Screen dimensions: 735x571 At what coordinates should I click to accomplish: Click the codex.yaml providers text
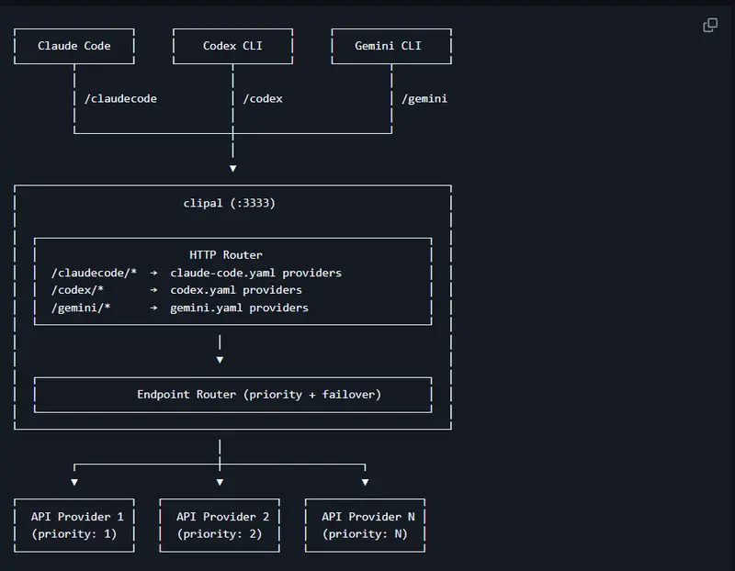[236, 290]
